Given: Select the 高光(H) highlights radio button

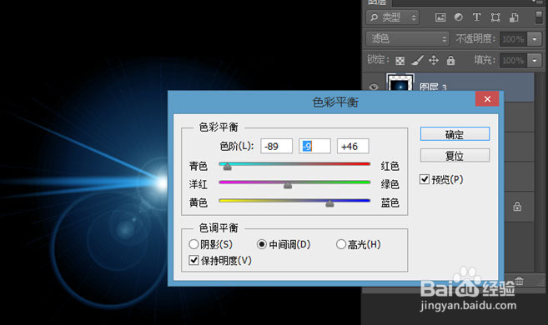Looking at the screenshot, I should point(341,244).
